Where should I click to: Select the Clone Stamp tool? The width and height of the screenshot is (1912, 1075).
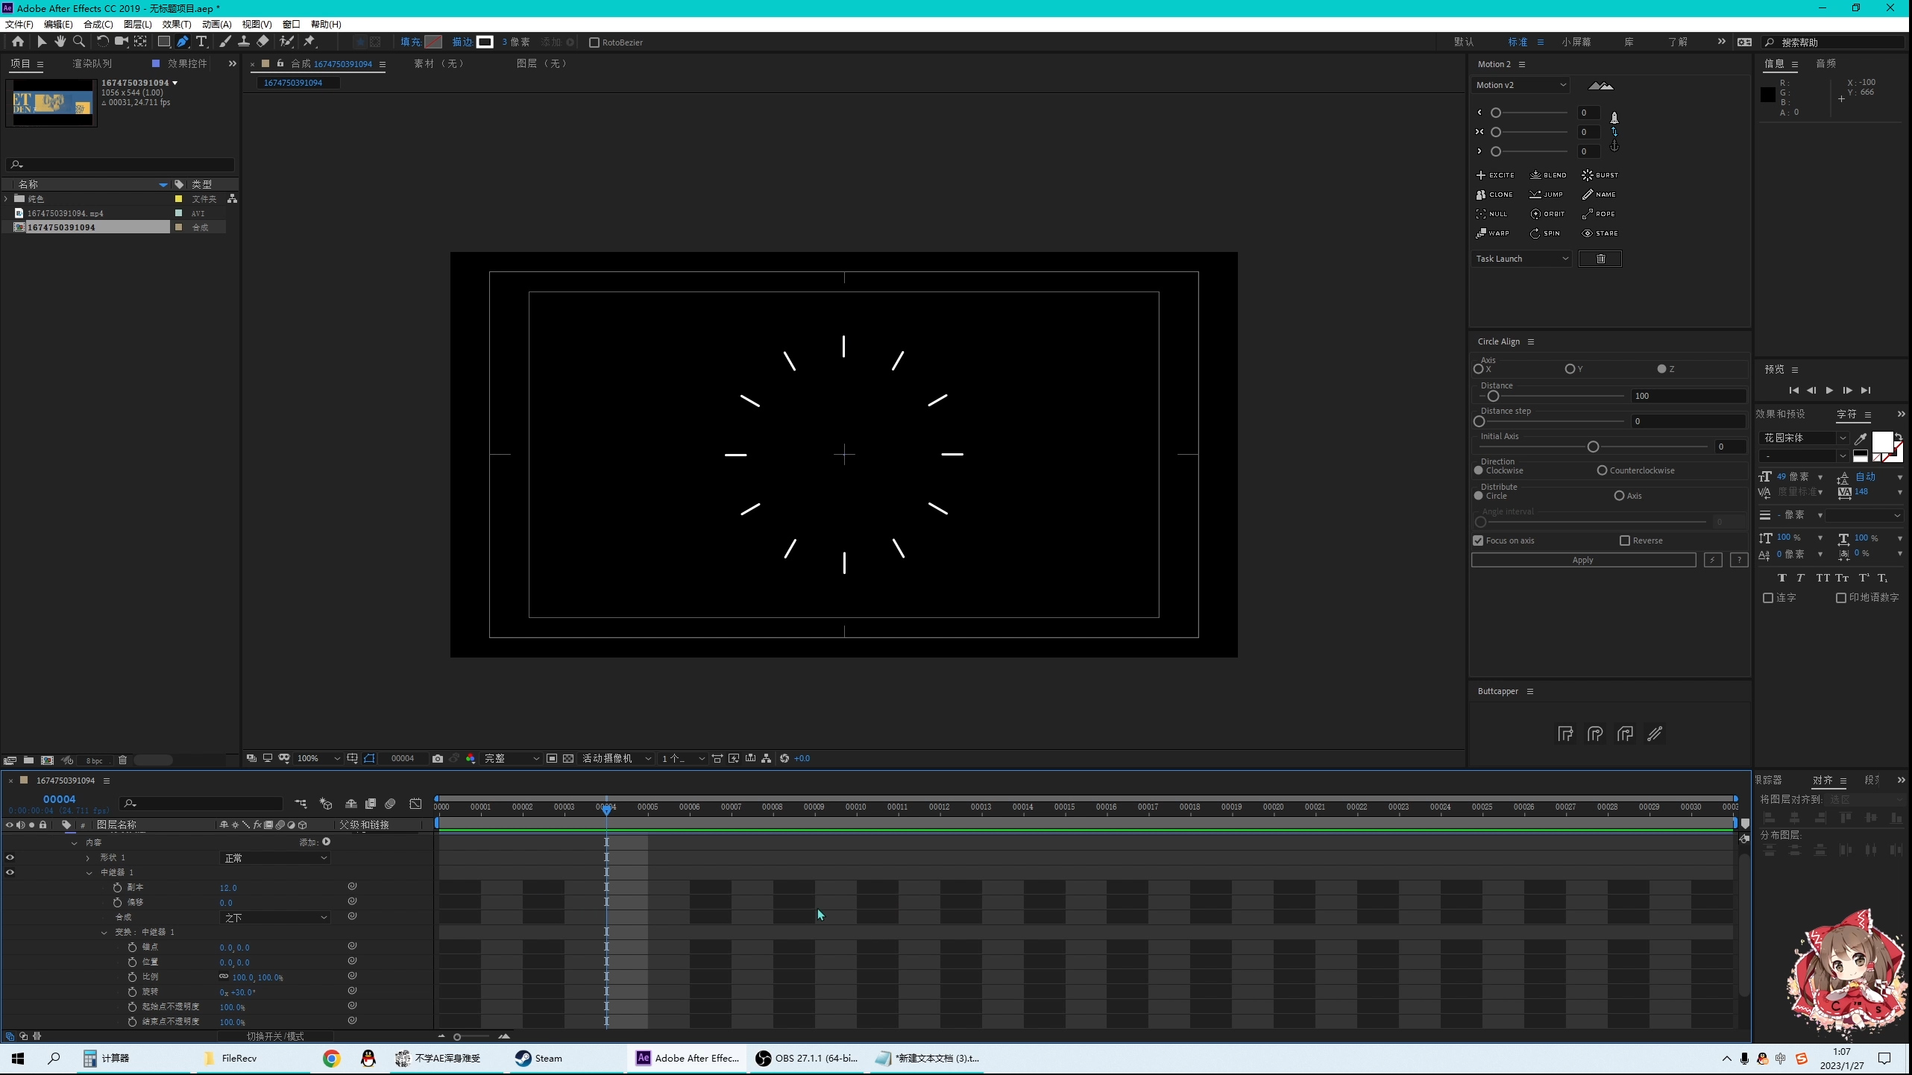(x=244, y=42)
